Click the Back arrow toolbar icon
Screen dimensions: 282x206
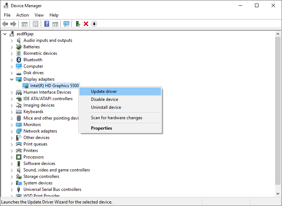coord(5,24)
